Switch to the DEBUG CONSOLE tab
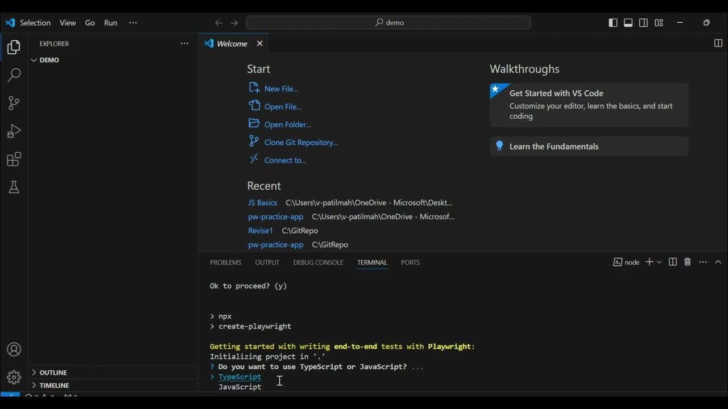Viewport: 728px width, 409px height. pos(318,262)
